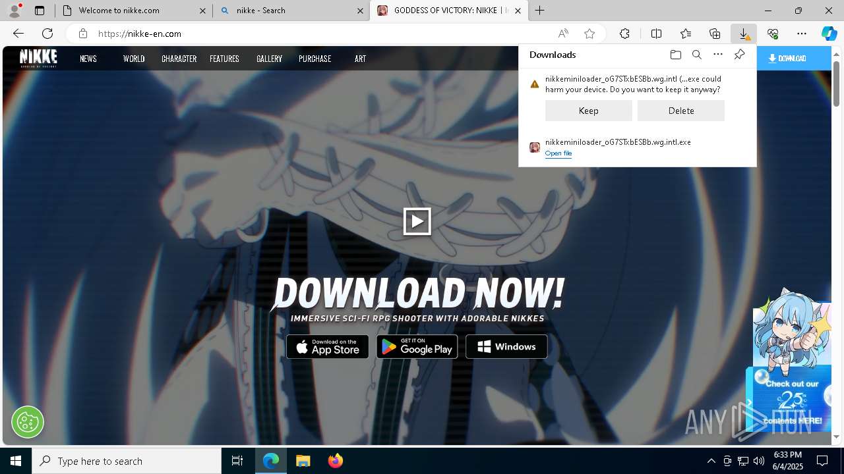Open the GALLERY menu item
The image size is (844, 474).
click(269, 59)
